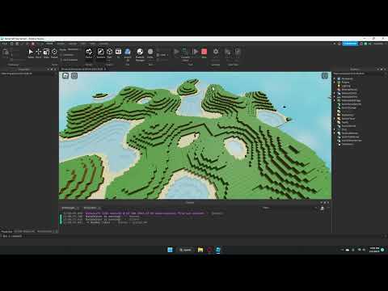Switch to the HOME ribbon tab
This screenshot has height=291, width=388.
point(49,44)
